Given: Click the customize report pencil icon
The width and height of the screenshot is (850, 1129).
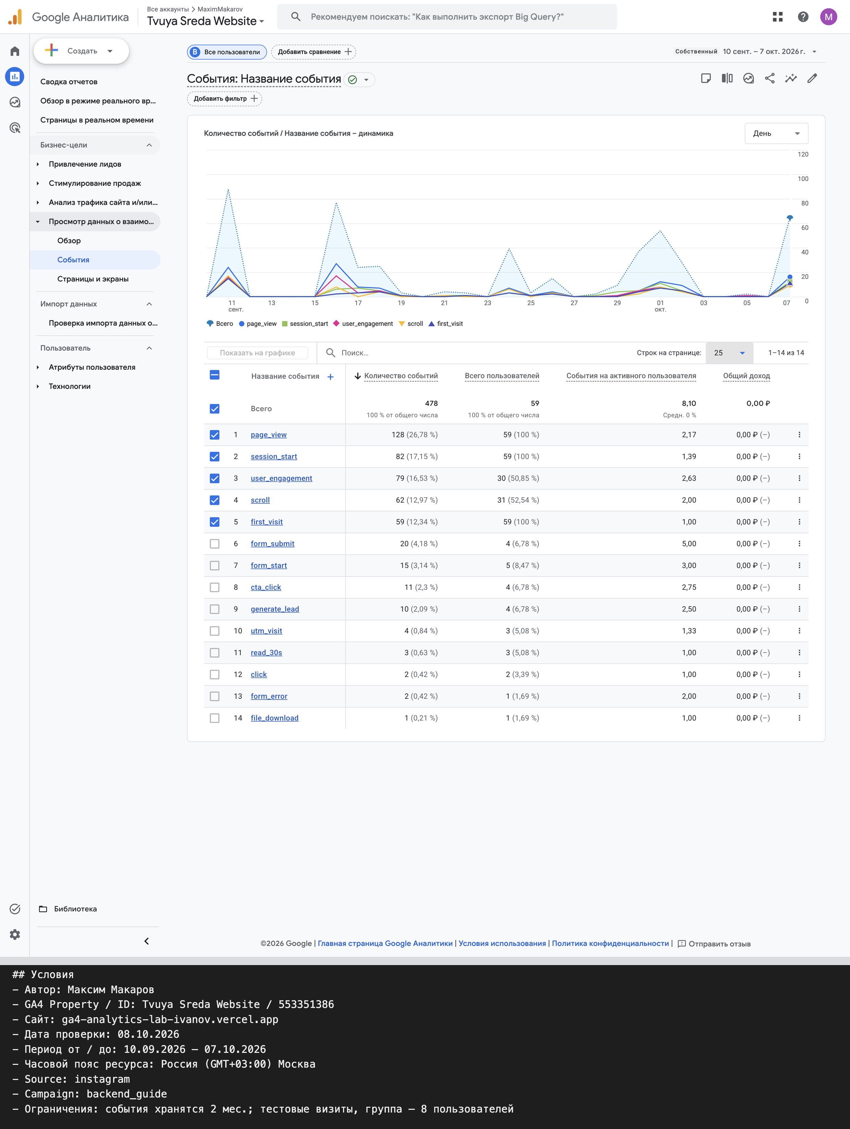Looking at the screenshot, I should point(812,78).
